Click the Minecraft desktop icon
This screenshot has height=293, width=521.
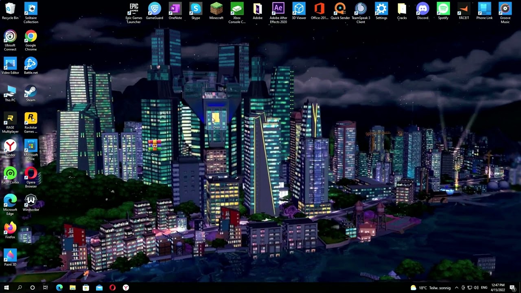coord(217,11)
